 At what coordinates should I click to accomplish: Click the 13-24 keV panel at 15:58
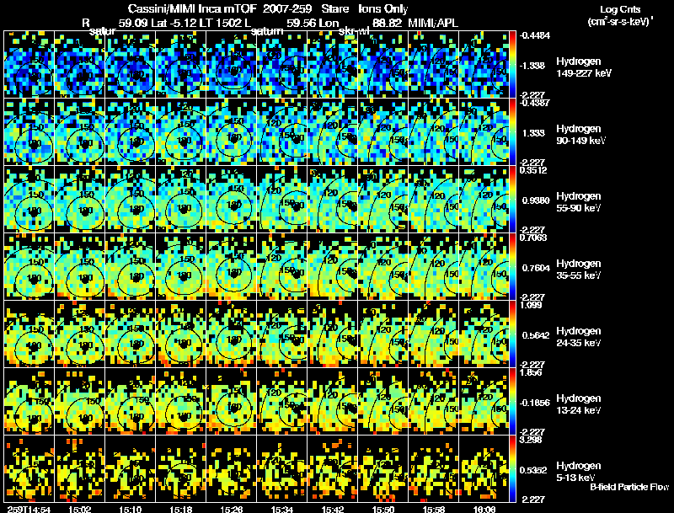(434, 401)
